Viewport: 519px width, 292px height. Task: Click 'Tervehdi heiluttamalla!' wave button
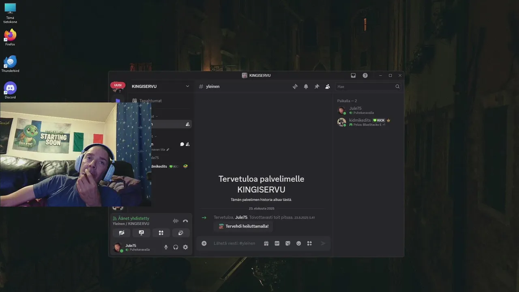coord(243,226)
